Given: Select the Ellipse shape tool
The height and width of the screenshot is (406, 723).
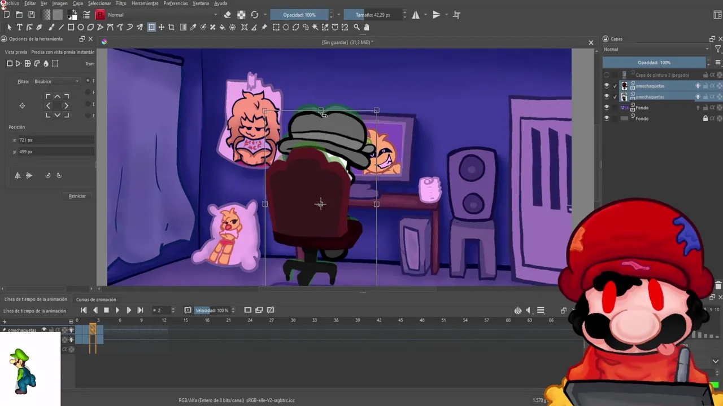Looking at the screenshot, I should (x=81, y=27).
